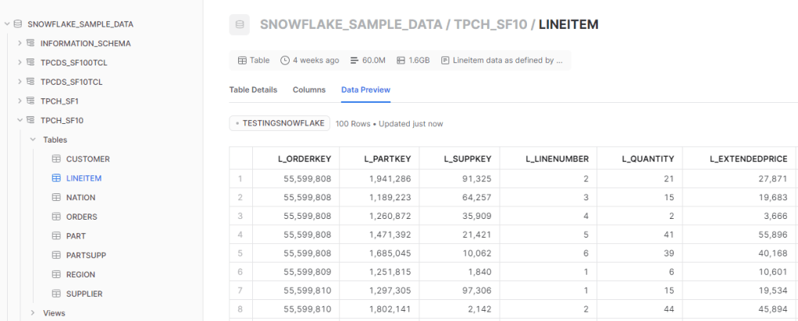Collapse the TPCH_SF10 schema chevron
The height and width of the screenshot is (321, 798).
pyautogui.click(x=20, y=121)
